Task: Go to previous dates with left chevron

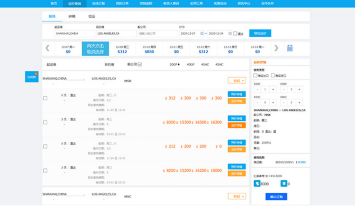Action: (47, 48)
